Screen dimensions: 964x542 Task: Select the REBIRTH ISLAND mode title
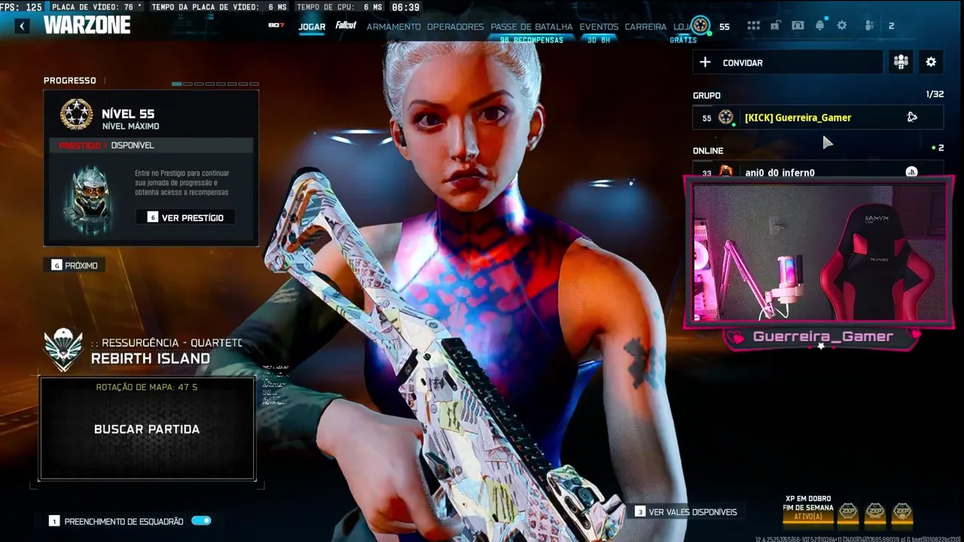(151, 358)
